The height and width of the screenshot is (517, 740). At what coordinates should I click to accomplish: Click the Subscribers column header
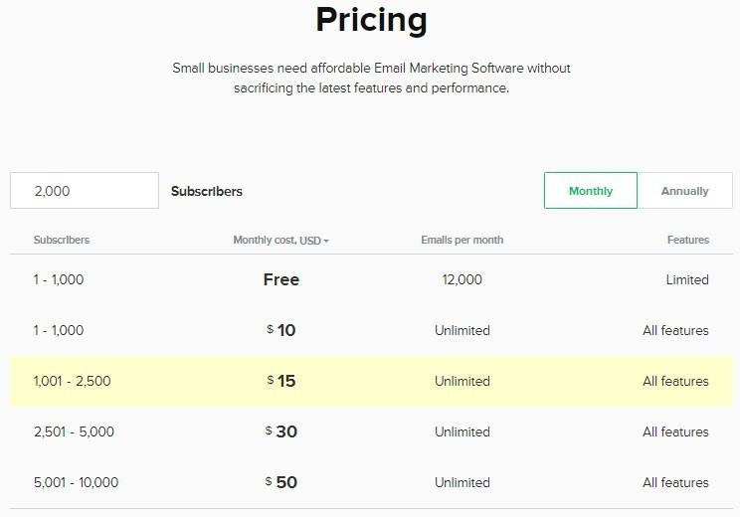62,241
